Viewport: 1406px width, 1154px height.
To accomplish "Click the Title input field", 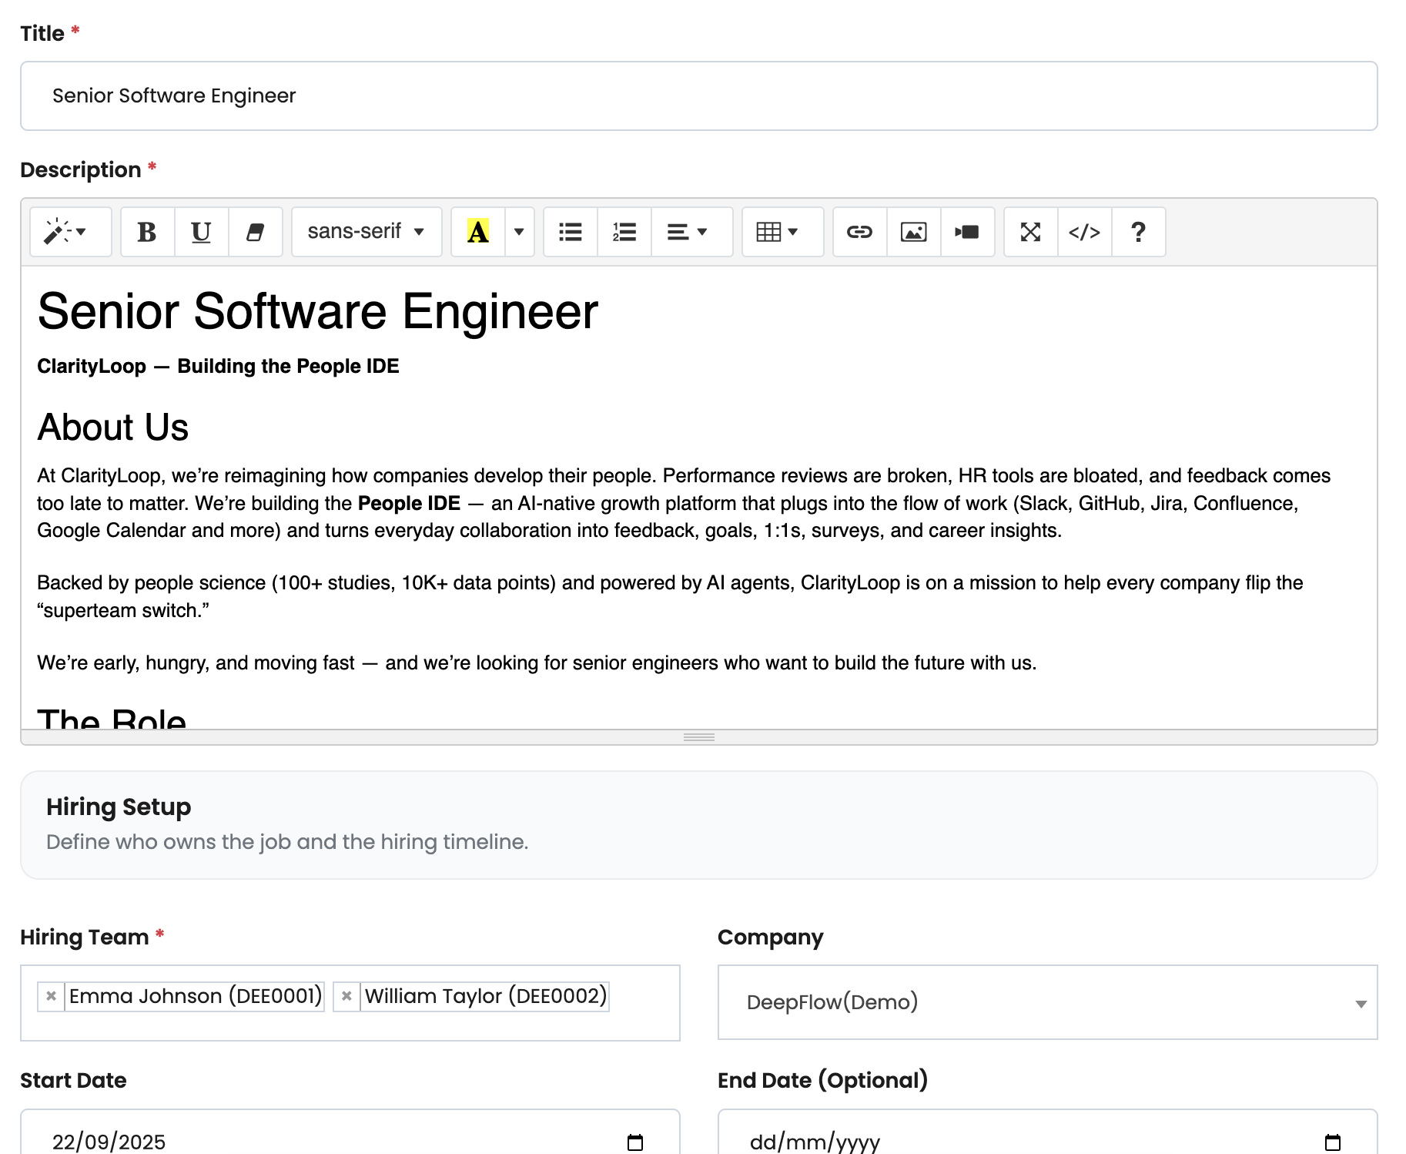I will (x=698, y=96).
